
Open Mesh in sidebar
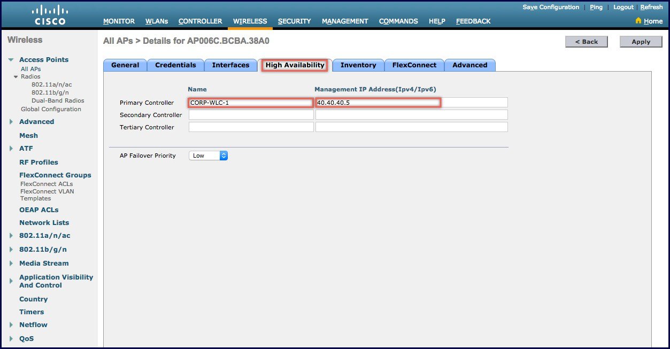(28, 136)
